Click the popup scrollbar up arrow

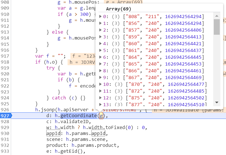[x=217, y=16]
